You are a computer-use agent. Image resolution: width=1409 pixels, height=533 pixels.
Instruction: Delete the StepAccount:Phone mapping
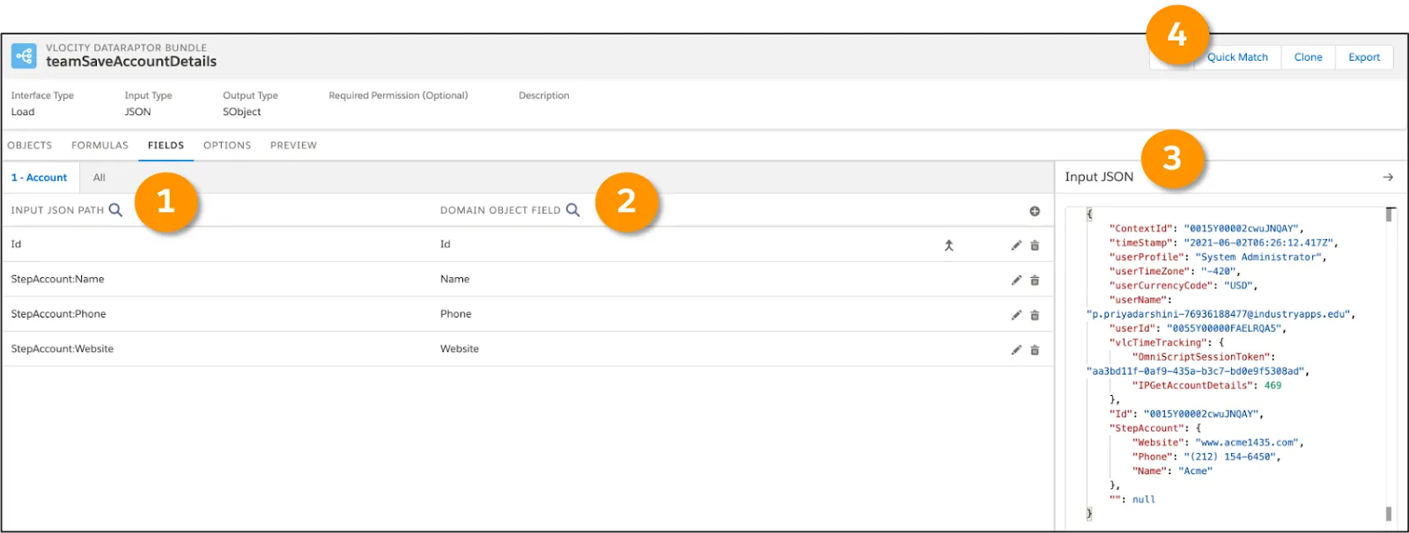coord(1035,315)
